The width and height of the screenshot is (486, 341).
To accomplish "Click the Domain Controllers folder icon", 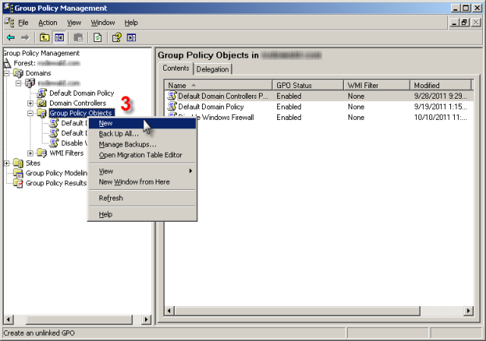I will click(42, 103).
